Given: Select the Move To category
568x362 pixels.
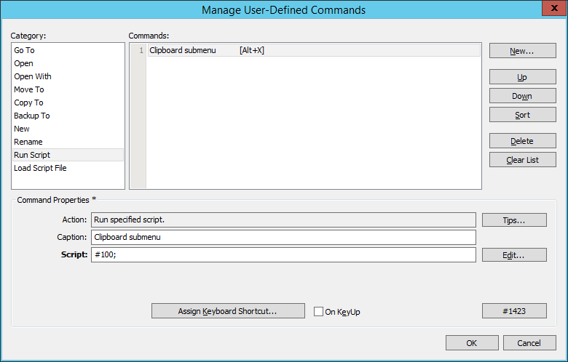Looking at the screenshot, I should (x=29, y=89).
